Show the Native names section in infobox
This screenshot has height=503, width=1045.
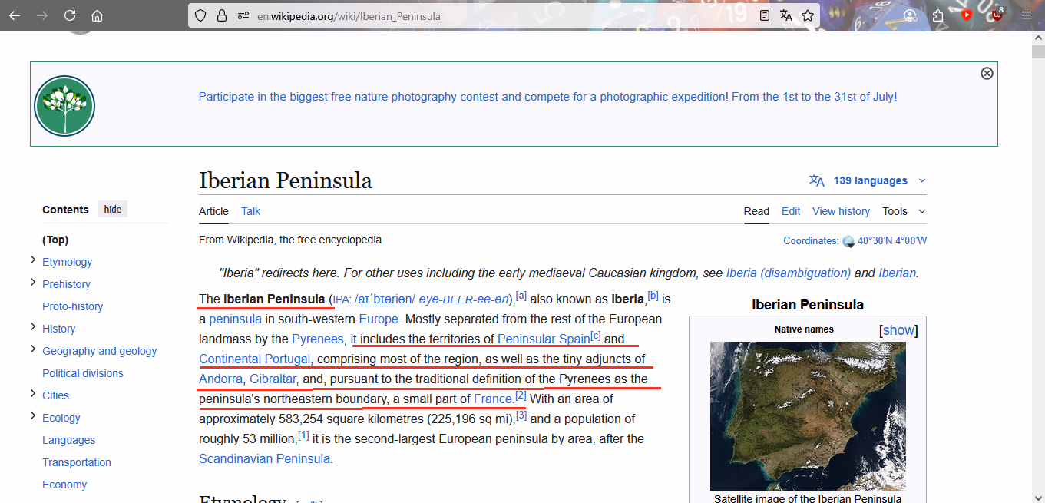898,330
